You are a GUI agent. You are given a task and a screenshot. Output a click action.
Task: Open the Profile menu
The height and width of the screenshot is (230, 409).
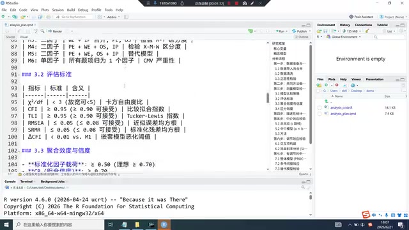click(x=96, y=10)
